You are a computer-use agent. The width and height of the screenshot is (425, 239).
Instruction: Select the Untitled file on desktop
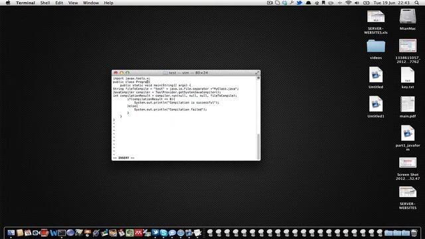point(376,78)
